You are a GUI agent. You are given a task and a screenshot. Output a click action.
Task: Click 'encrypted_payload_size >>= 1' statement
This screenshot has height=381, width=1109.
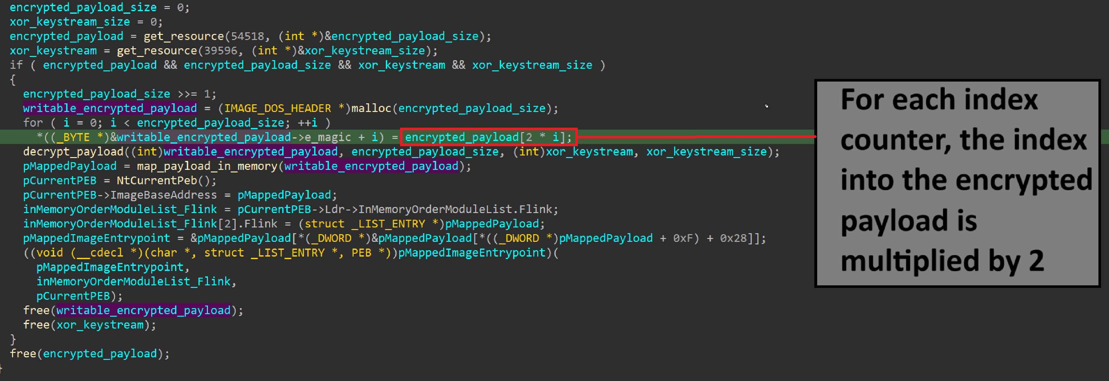tap(120, 94)
